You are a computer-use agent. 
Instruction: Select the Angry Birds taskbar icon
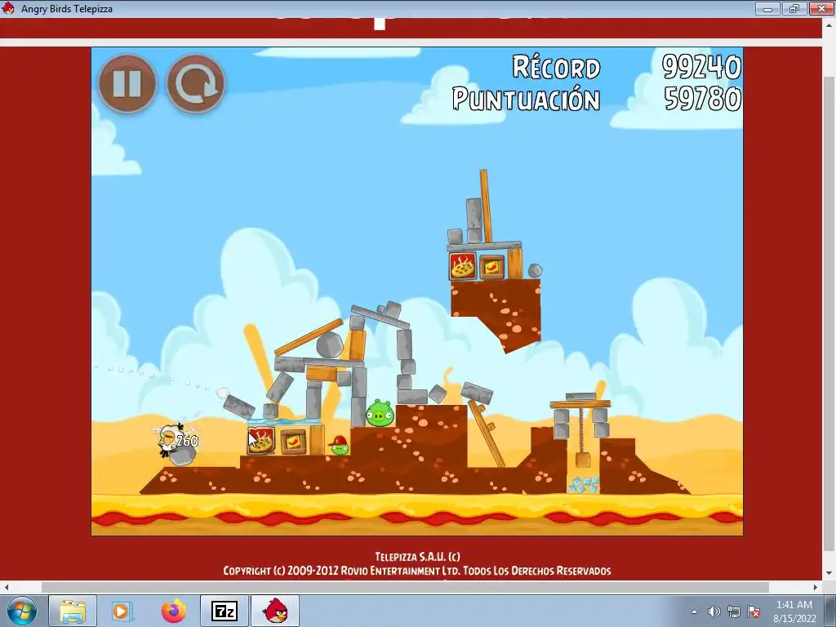(x=276, y=611)
